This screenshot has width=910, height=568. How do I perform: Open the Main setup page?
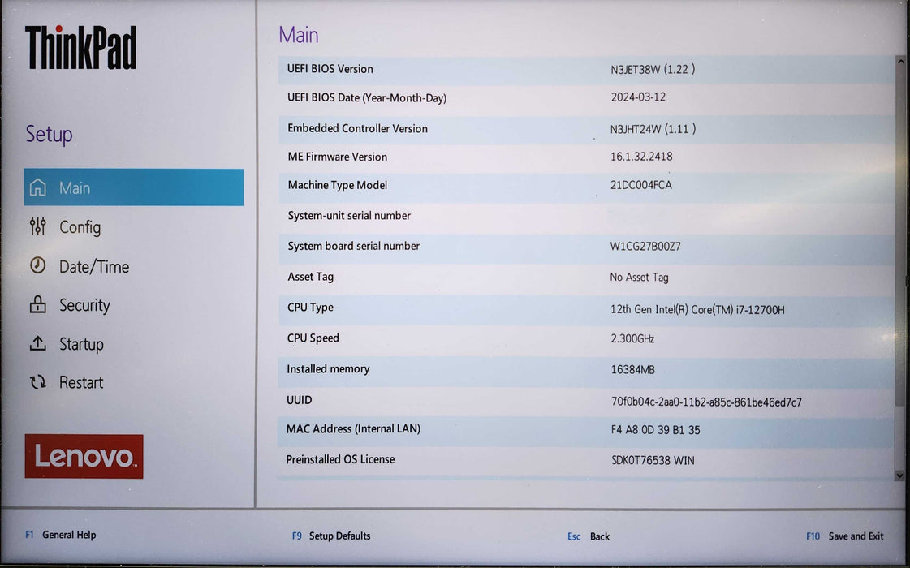(133, 187)
